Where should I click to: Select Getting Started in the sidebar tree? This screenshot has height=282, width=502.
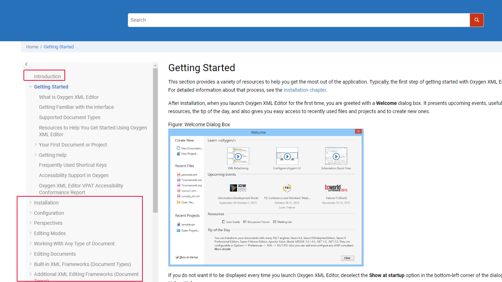pyautogui.click(x=51, y=87)
